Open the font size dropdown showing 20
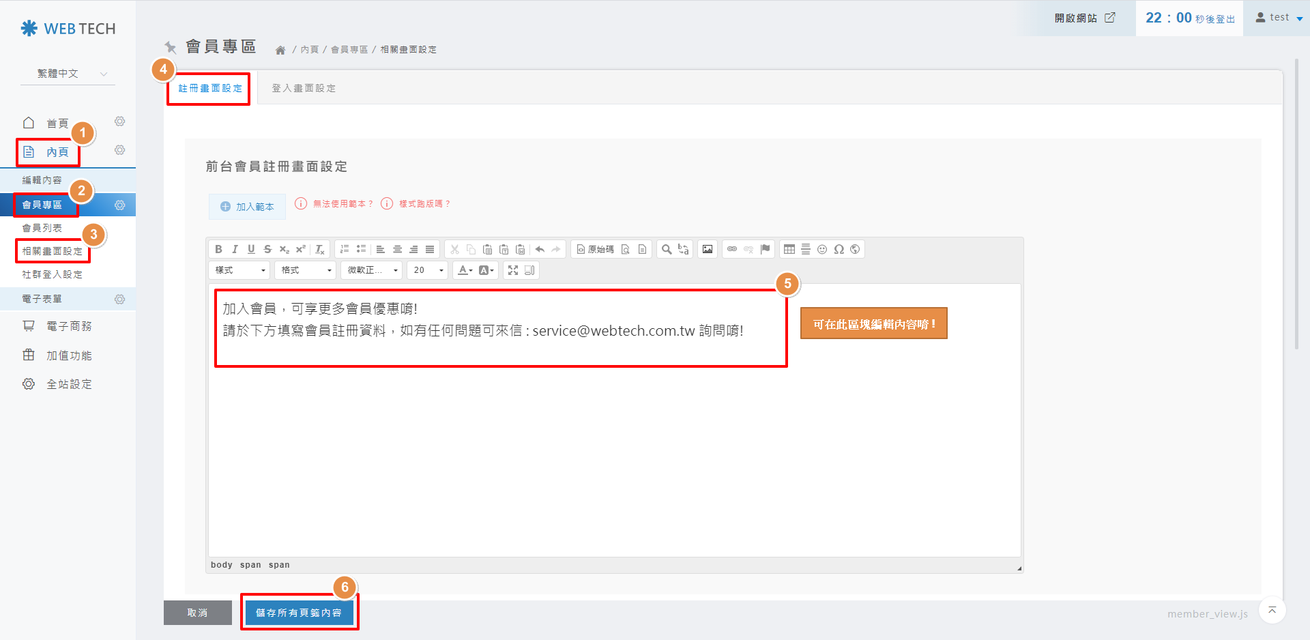The image size is (1310, 640). tap(428, 270)
